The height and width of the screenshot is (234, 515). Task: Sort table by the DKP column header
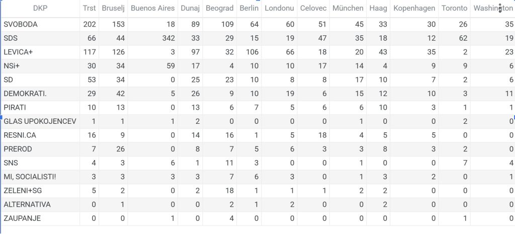[x=40, y=9]
